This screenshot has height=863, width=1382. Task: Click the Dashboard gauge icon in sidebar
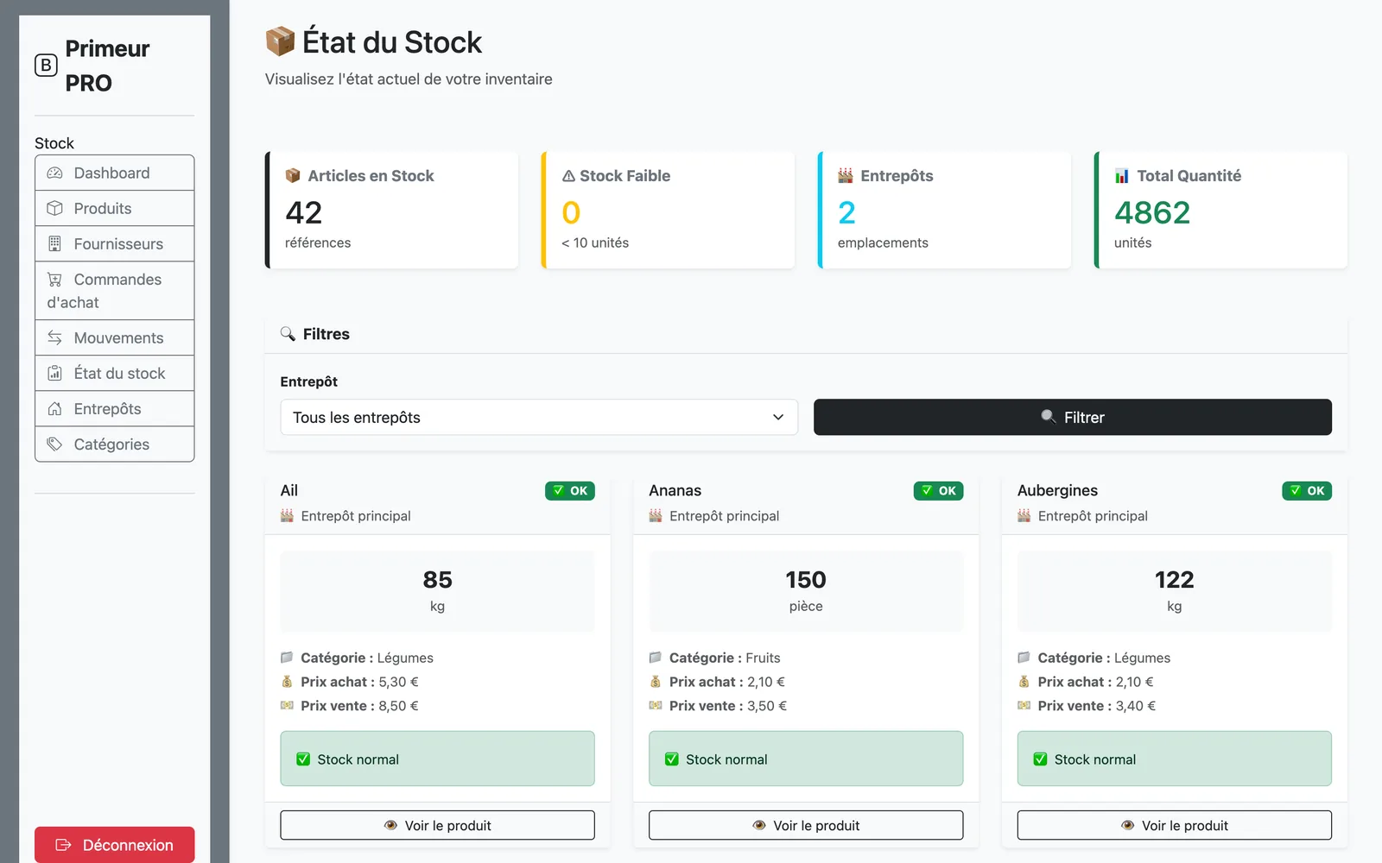tap(54, 173)
